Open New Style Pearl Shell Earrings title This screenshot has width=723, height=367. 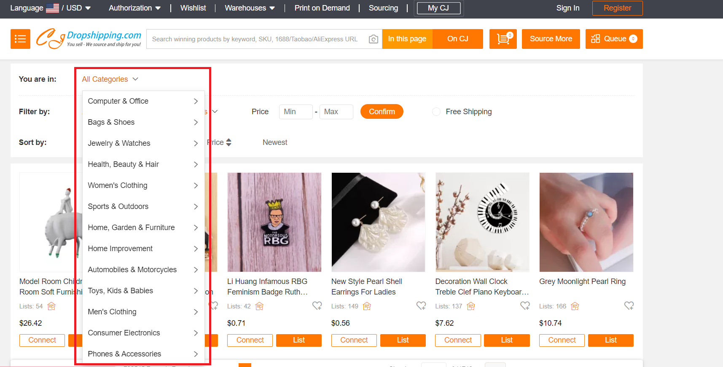(367, 287)
